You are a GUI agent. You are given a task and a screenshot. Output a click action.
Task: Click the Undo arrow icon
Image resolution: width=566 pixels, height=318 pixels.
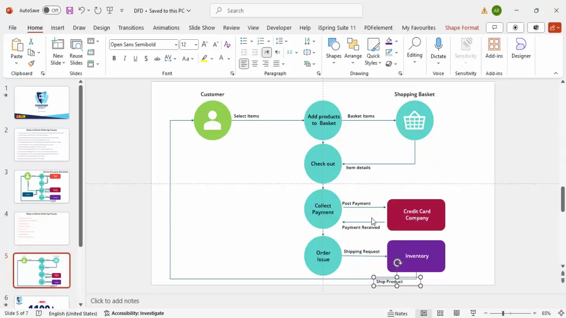[81, 10]
